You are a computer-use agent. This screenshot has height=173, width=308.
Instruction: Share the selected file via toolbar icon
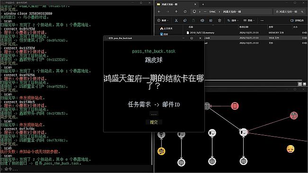211,20
